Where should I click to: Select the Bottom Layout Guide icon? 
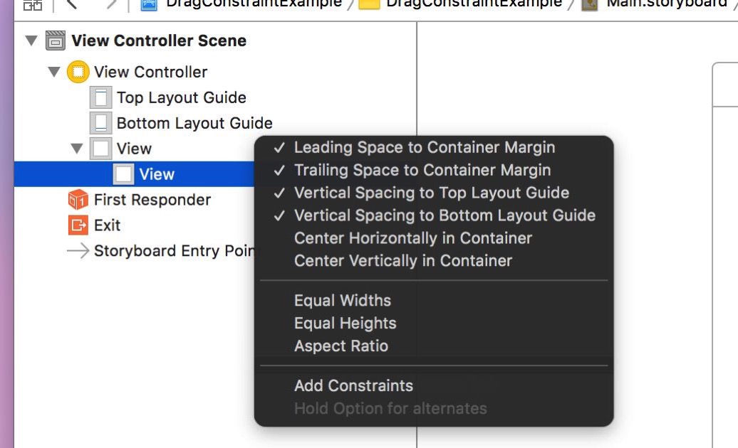click(100, 123)
